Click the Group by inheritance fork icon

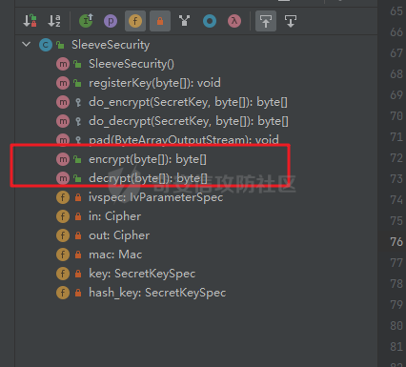(185, 21)
